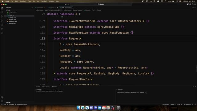This screenshot has height=111, width=197.
Task: Open the Explorer view in the activity bar
Action: click(x=2, y=8)
